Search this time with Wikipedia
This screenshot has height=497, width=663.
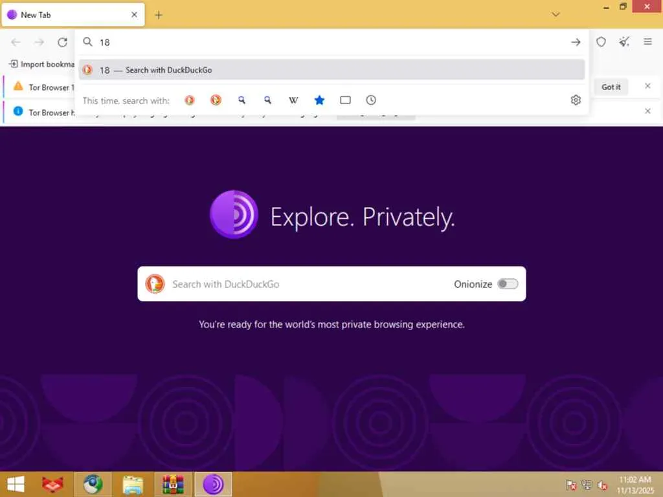click(293, 100)
